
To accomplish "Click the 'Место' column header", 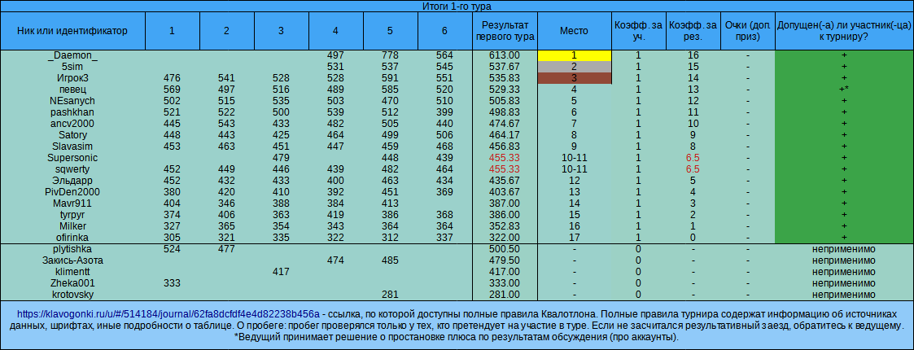I will [574, 31].
